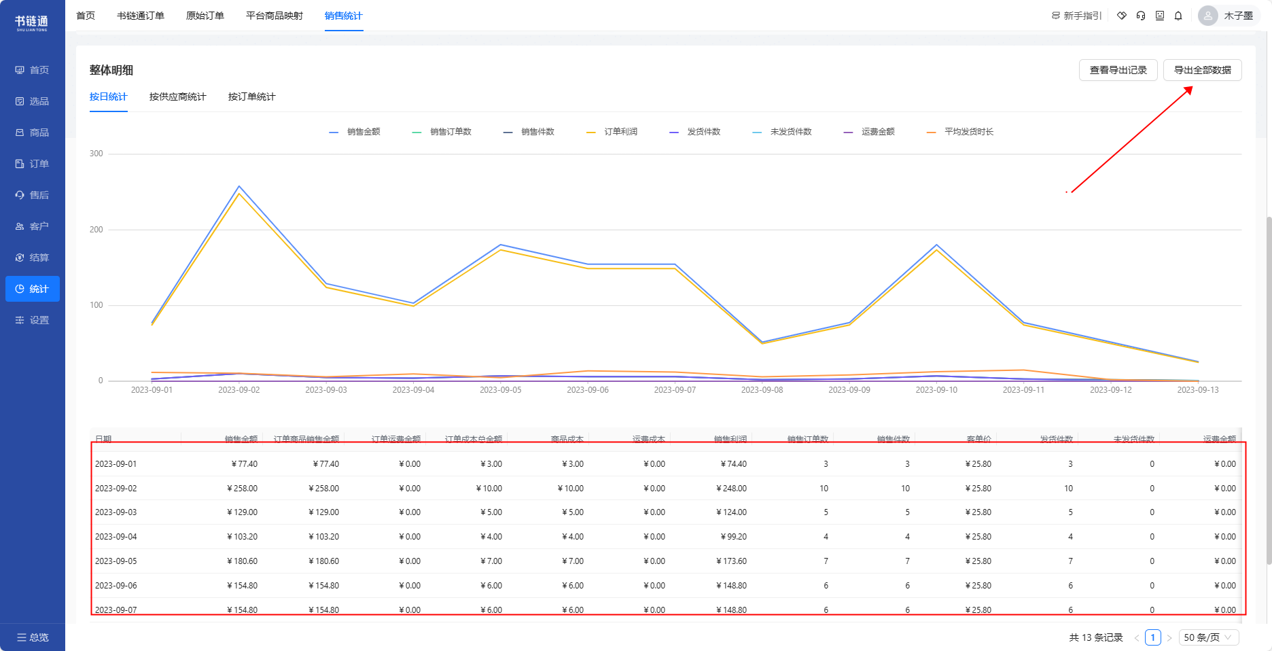1272x651 pixels.
Task: Click the ¥ 173.60 profit cell
Action: [731, 561]
